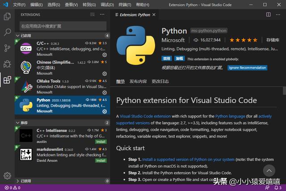286x191 pixels.
Task: Click the feedback icon in status bar
Action: click(x=267, y=188)
